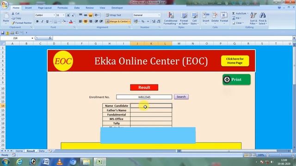Open Format as Table gallery
This screenshot has height=166, width=296.
click(x=184, y=18)
